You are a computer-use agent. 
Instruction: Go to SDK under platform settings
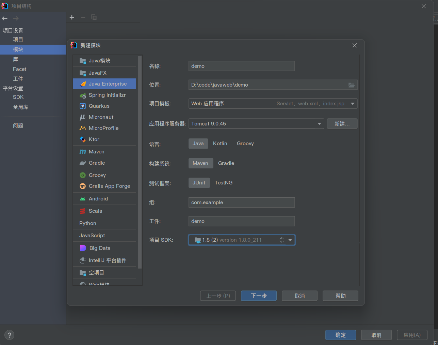(18, 97)
